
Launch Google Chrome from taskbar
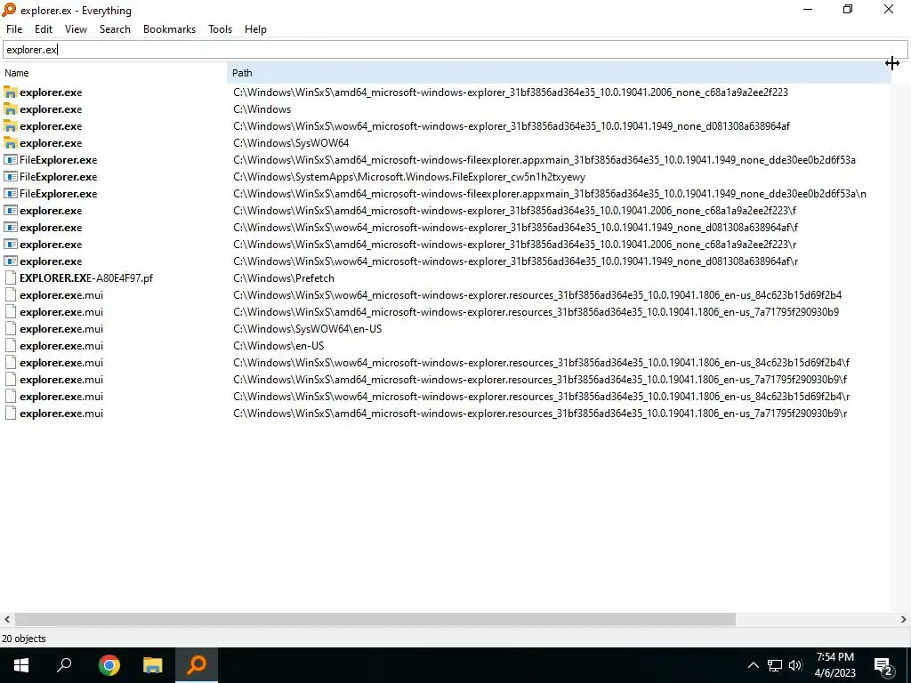tap(109, 665)
